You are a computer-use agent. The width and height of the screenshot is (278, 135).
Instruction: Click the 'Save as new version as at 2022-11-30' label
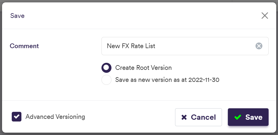click(x=167, y=80)
